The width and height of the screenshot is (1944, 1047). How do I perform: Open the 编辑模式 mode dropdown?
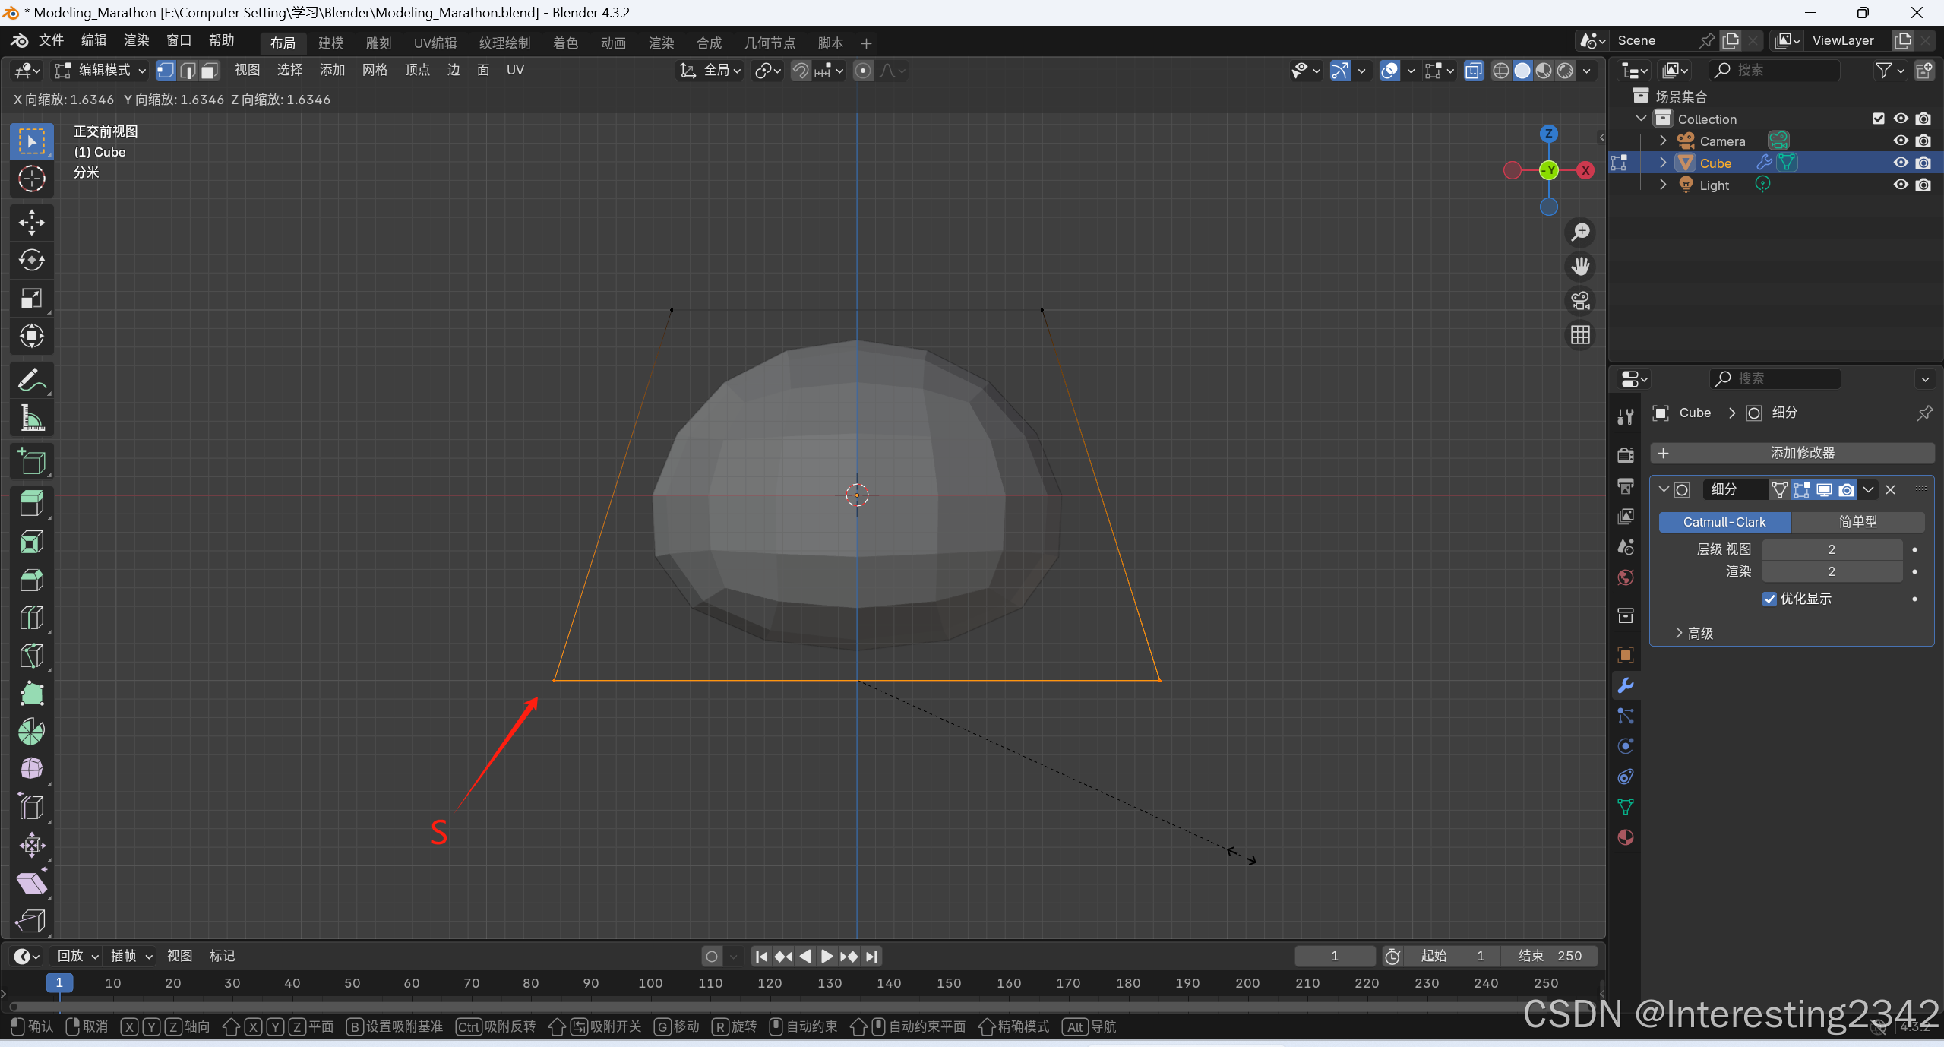(100, 71)
